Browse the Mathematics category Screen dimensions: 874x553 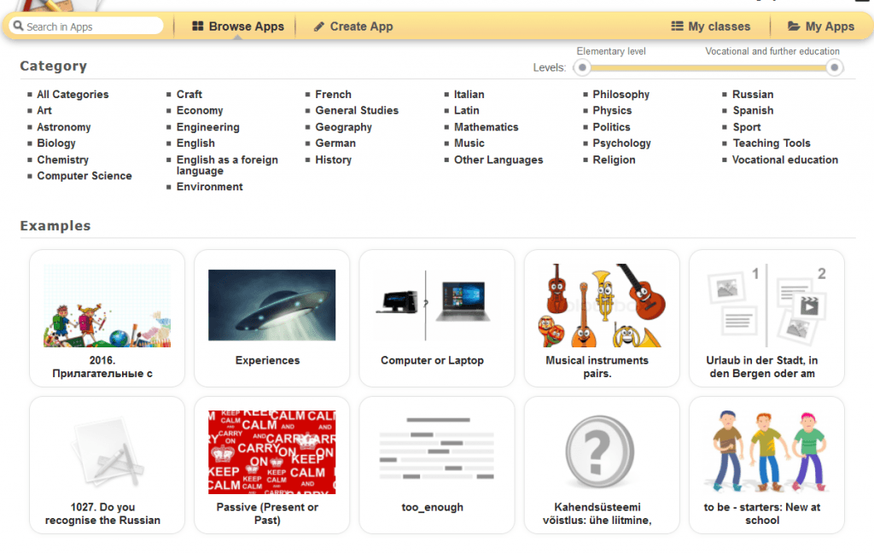486,127
